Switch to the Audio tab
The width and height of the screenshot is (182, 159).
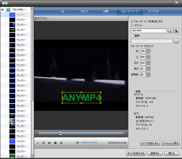(153, 12)
